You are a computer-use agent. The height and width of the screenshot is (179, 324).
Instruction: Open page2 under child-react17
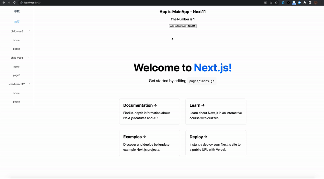point(17,102)
